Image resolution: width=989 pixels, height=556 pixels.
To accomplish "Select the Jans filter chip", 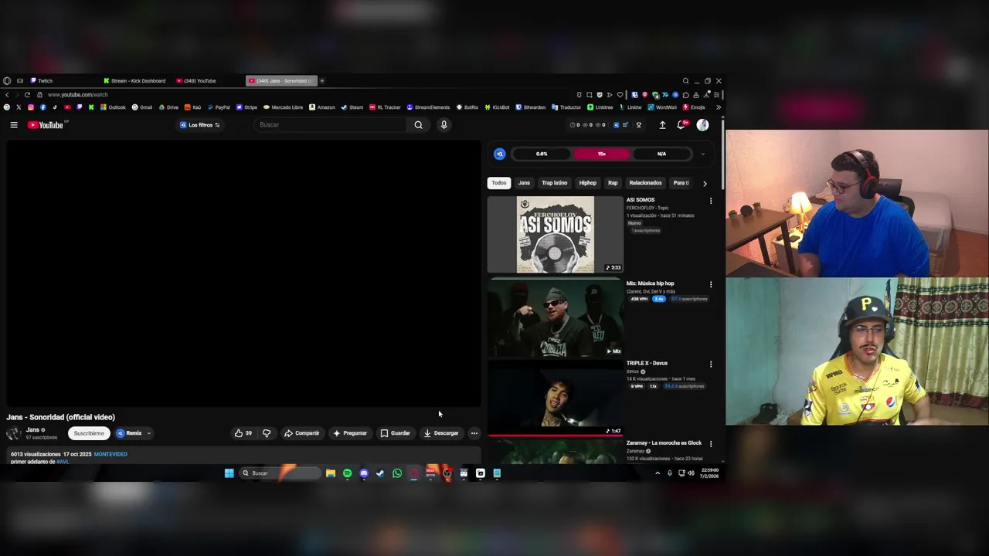I will tap(524, 183).
